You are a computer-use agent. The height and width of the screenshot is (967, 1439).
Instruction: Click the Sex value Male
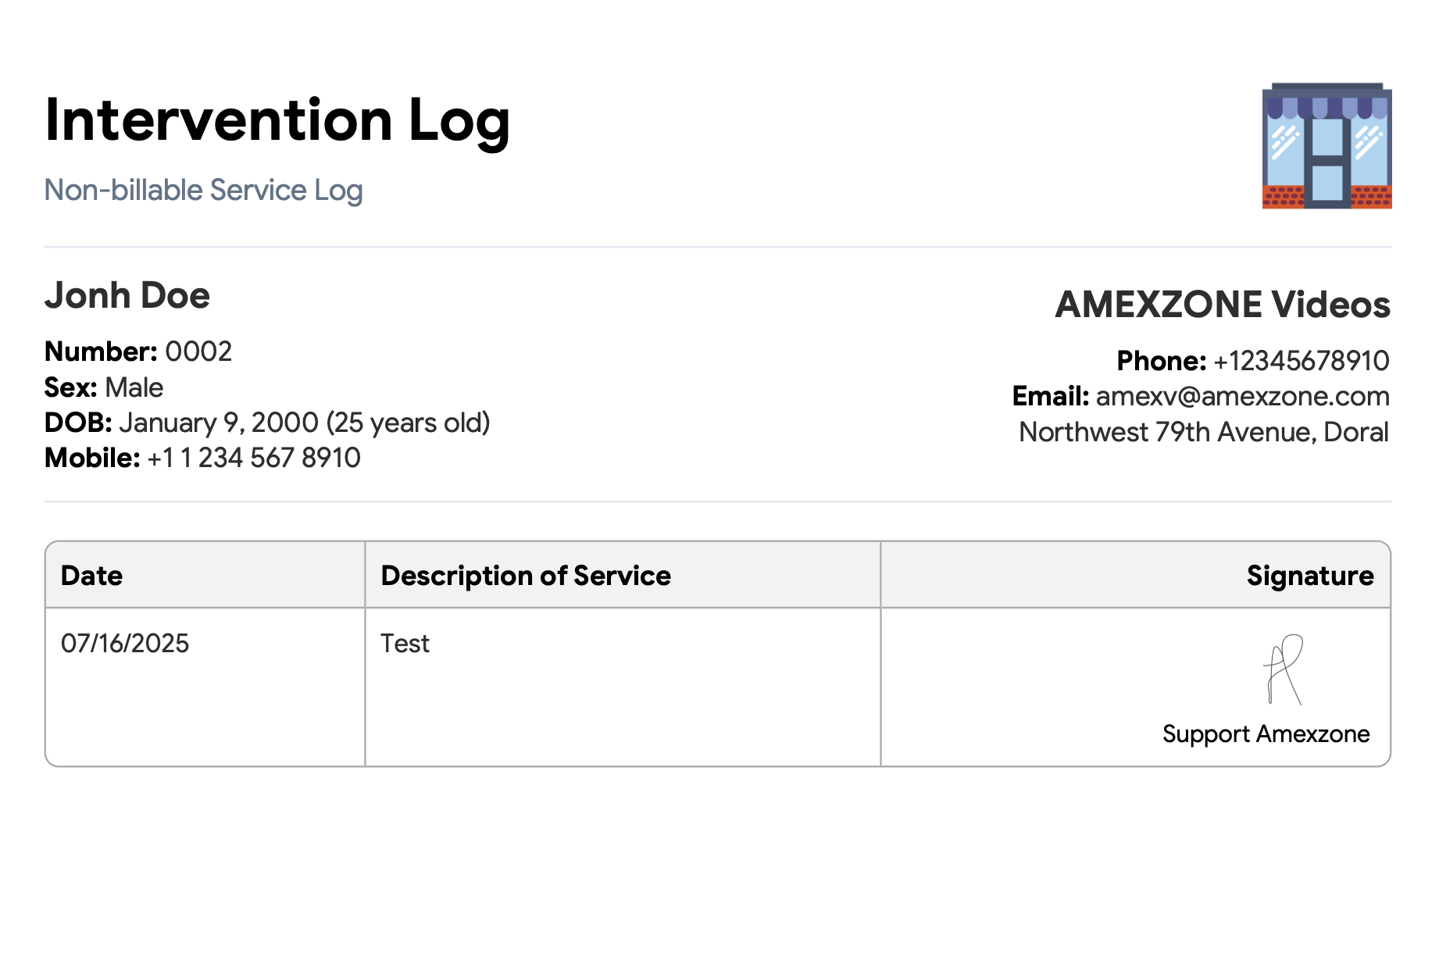click(134, 388)
